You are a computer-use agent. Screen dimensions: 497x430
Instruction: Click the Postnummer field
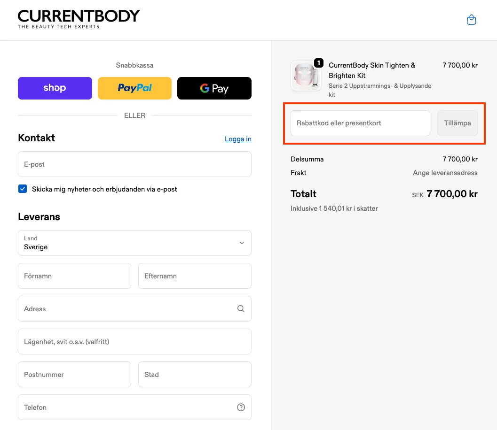(74, 374)
